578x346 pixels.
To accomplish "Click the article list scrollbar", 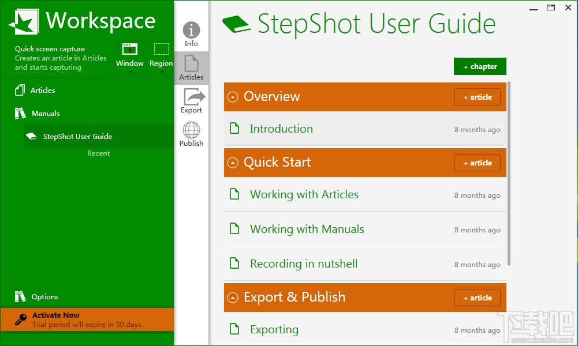I will [509, 173].
